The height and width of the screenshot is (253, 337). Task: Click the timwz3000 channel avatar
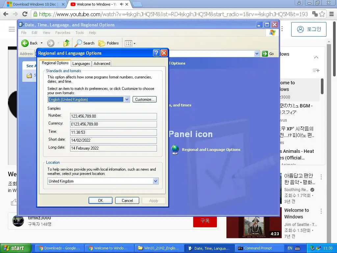click(x=18, y=221)
